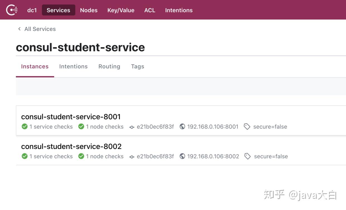This screenshot has width=346, height=210.
Task: Open the Key/Value section from the navbar
Action: point(121,10)
